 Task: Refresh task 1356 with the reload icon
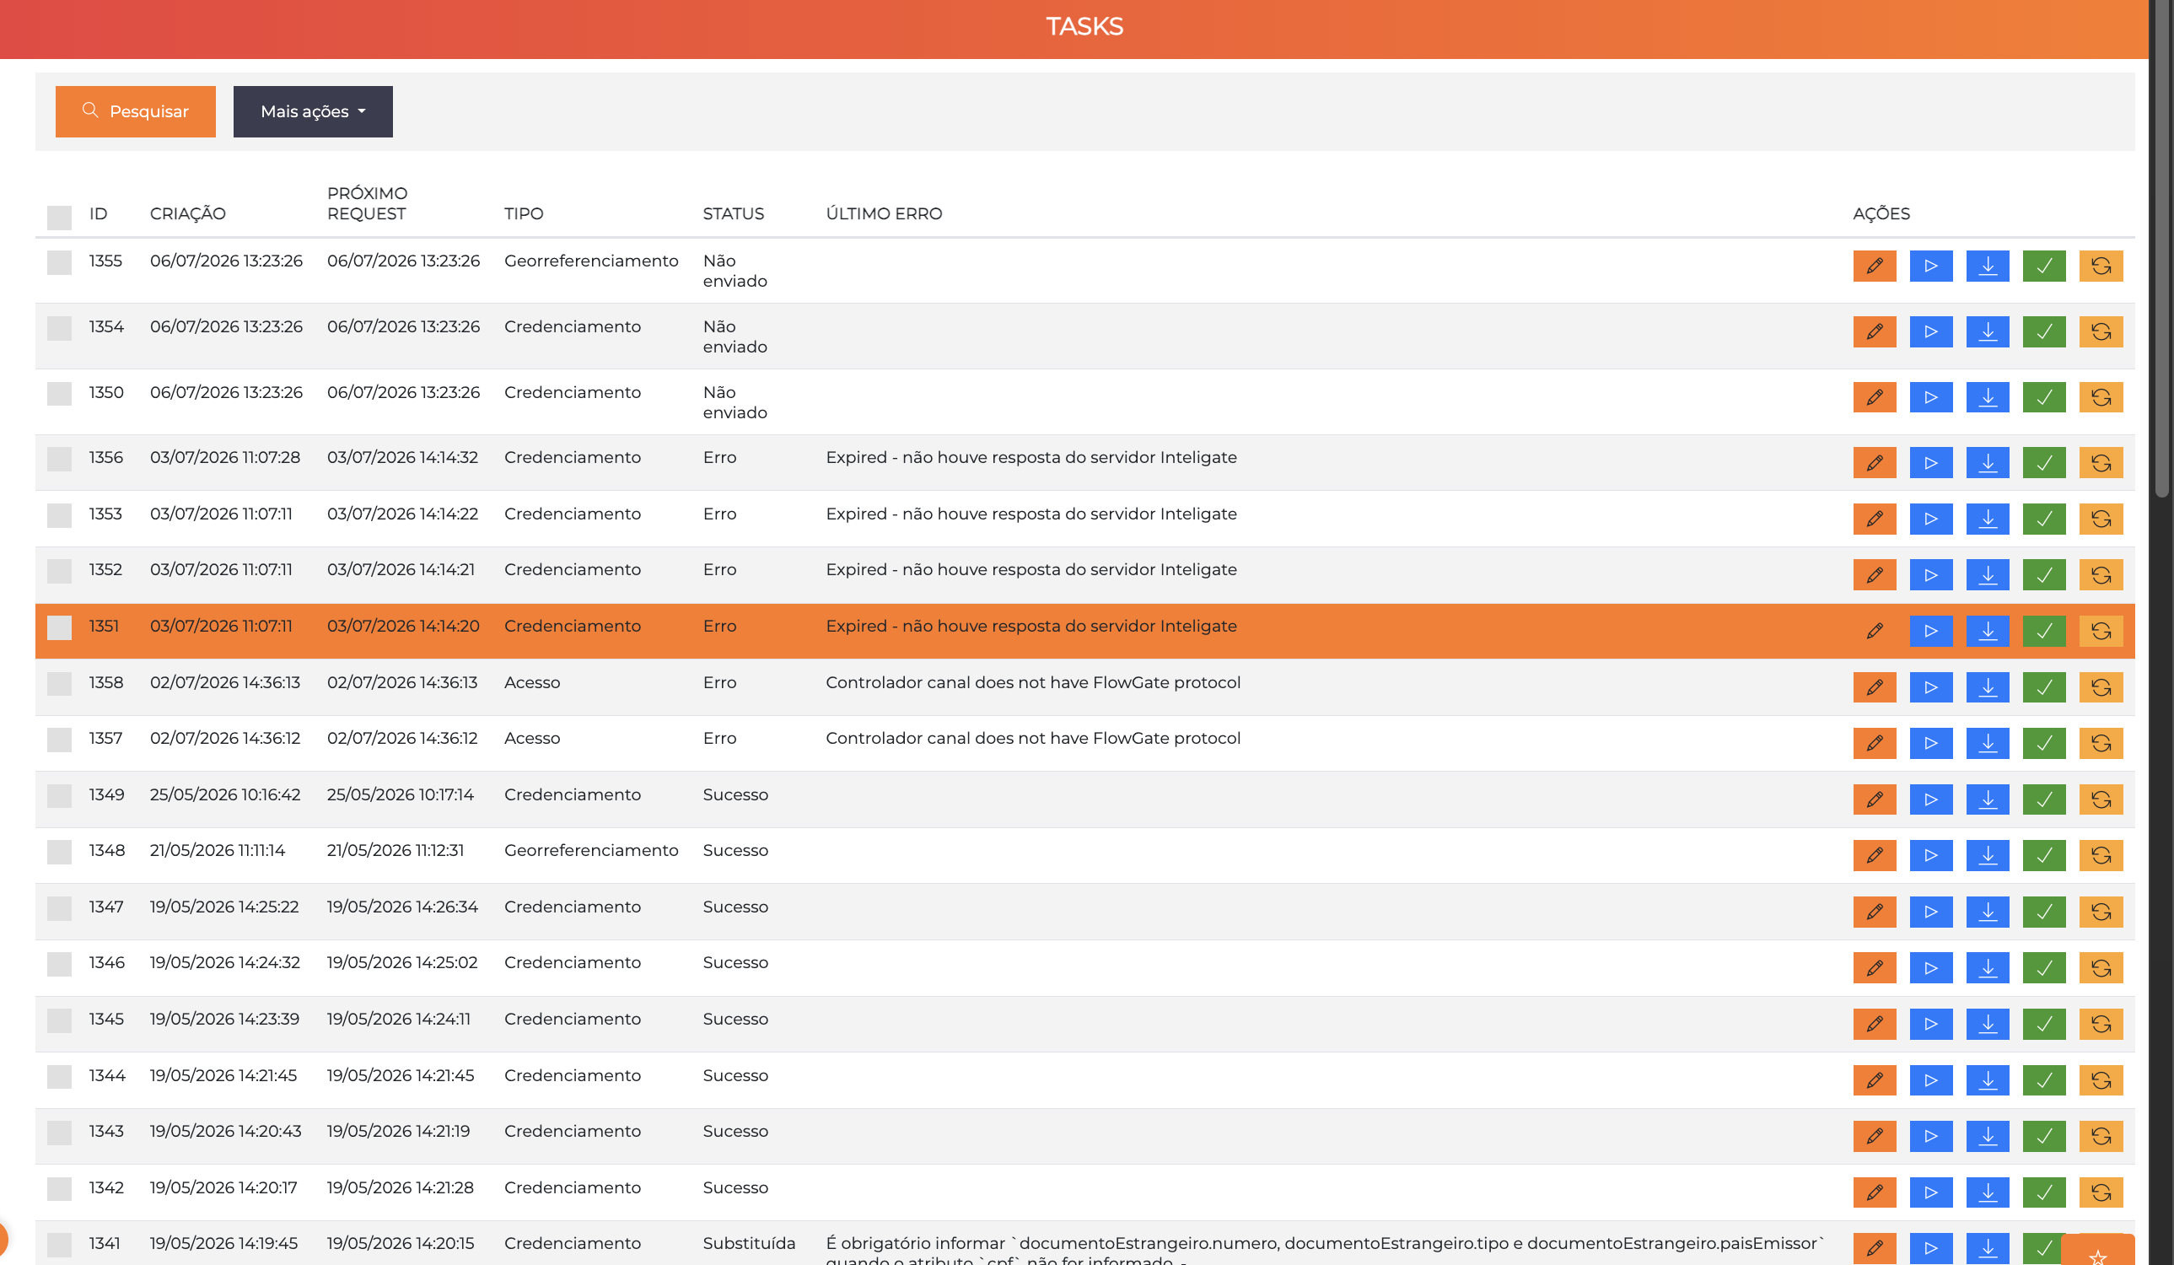pyautogui.click(x=2101, y=462)
